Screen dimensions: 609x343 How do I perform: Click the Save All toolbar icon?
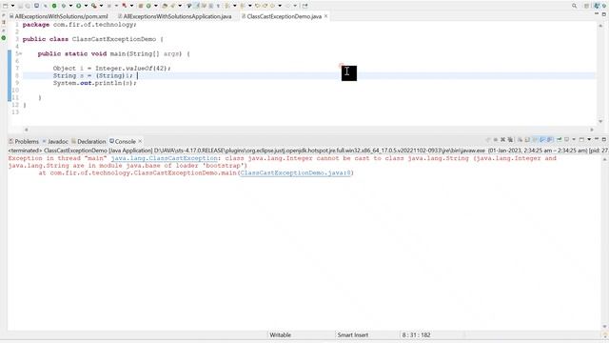tap(28, 6)
